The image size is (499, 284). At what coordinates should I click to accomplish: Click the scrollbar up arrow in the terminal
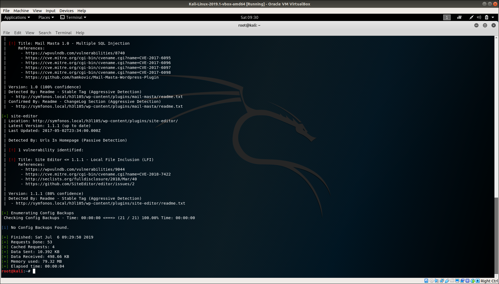pyautogui.click(x=496, y=38)
